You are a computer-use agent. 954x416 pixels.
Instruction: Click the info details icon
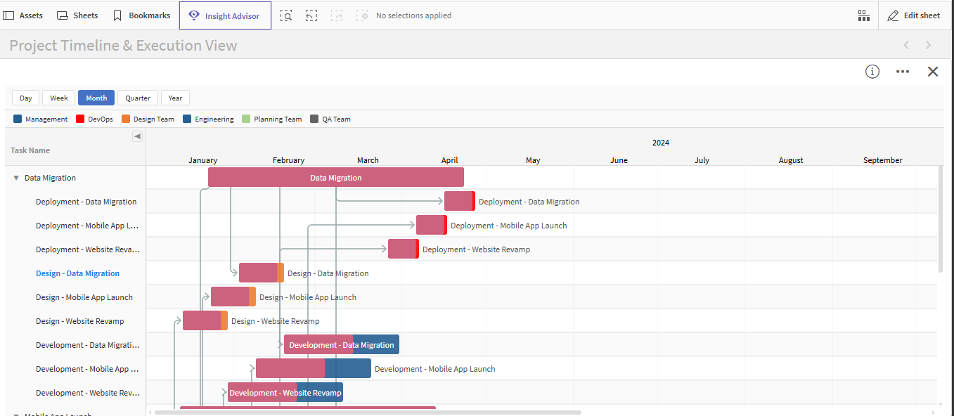point(872,72)
